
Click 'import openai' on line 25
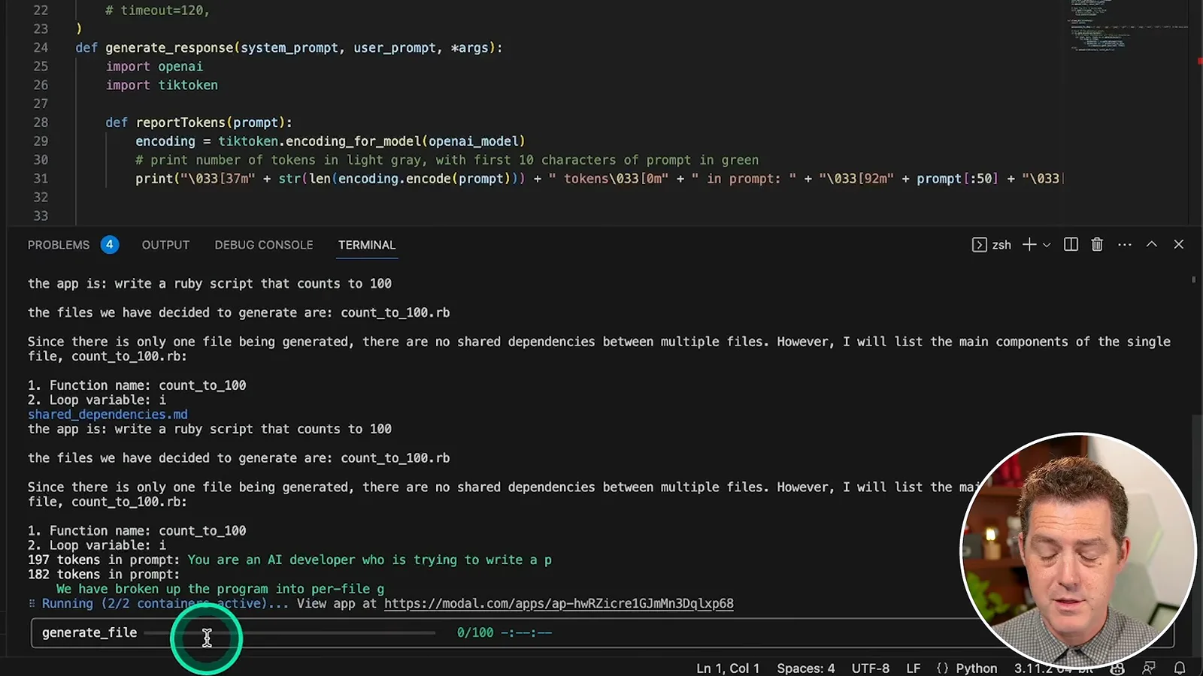(x=154, y=66)
